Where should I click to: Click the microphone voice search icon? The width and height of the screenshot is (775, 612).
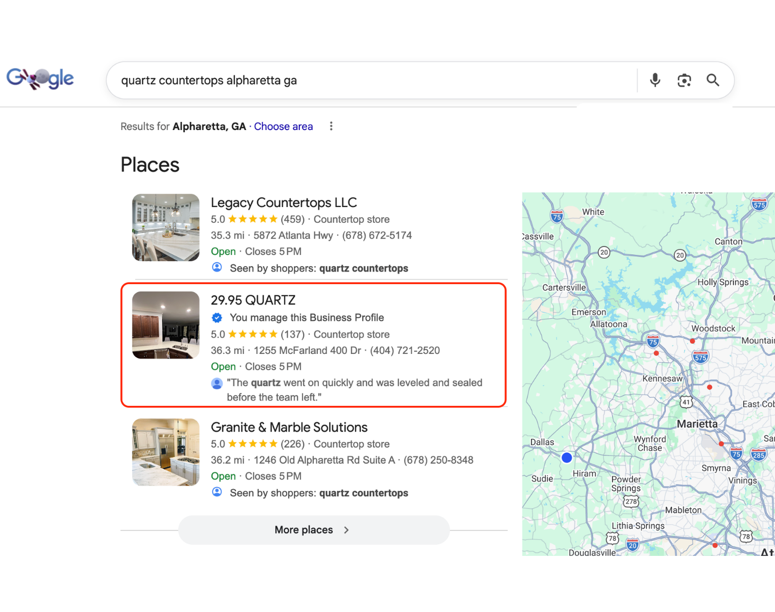click(655, 80)
